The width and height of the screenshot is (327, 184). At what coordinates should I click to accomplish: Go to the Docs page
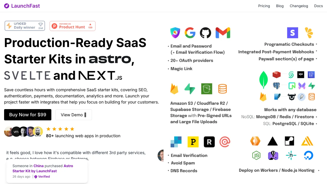(x=318, y=6)
